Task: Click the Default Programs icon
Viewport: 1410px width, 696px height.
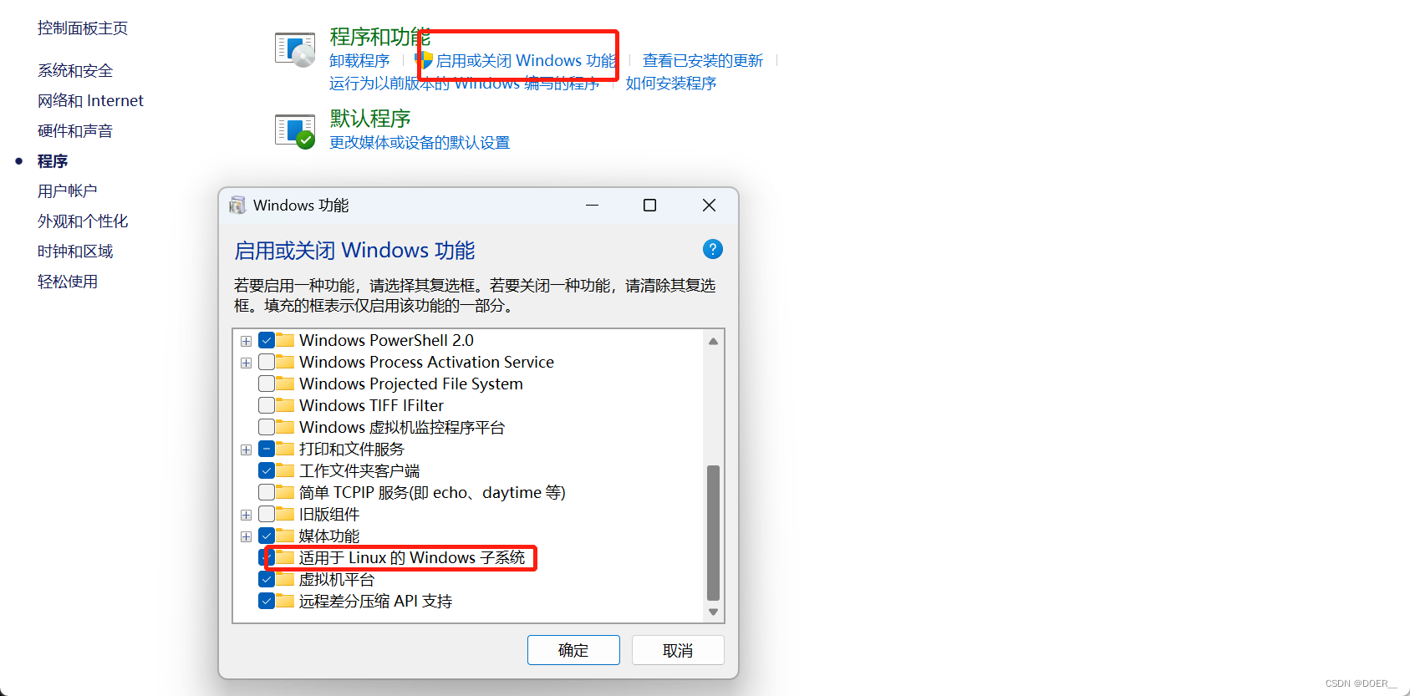Action: pyautogui.click(x=295, y=131)
